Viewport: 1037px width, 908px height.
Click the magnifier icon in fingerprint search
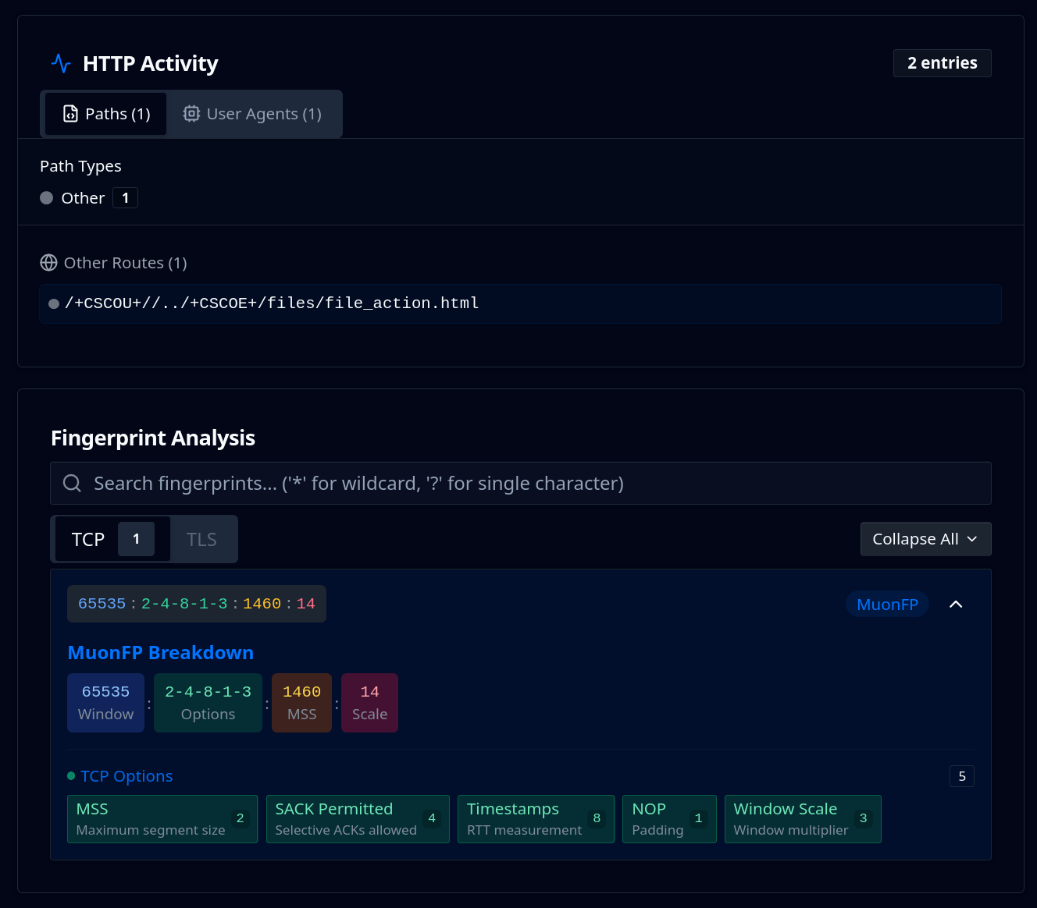72,483
